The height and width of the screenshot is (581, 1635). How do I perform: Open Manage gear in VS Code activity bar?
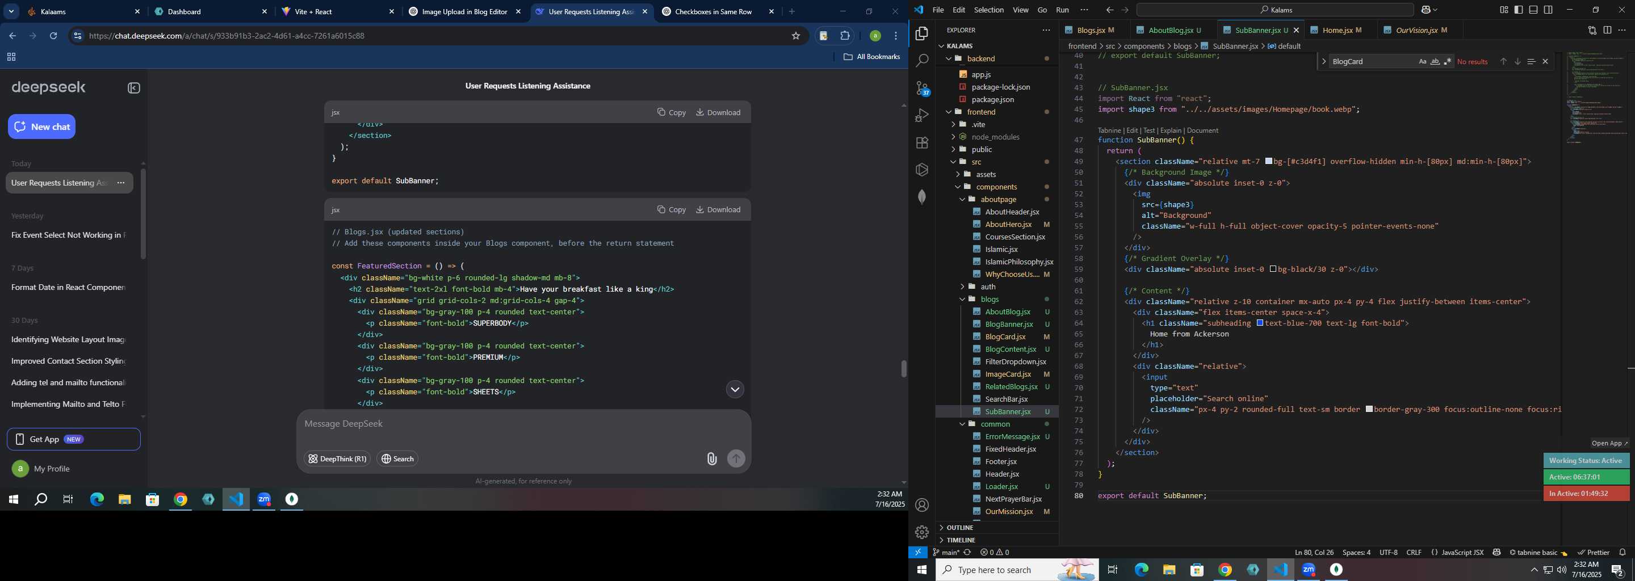pyautogui.click(x=921, y=532)
